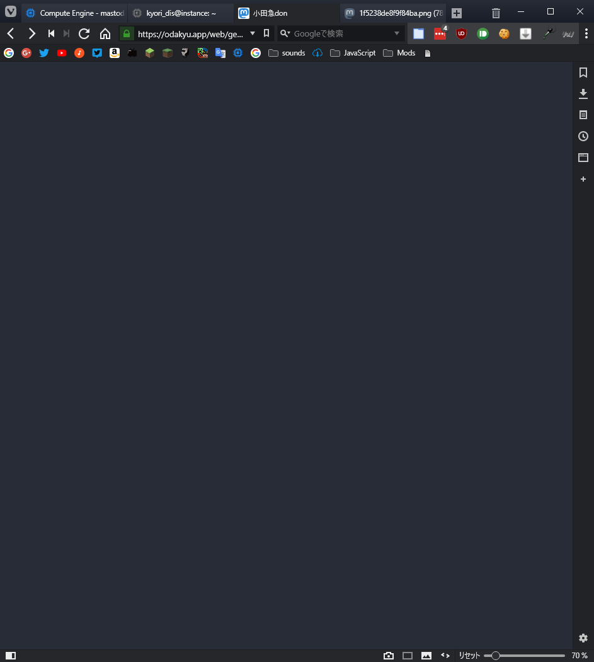594x662 pixels.
Task: Toggle image loading in the status bar
Action: click(426, 656)
